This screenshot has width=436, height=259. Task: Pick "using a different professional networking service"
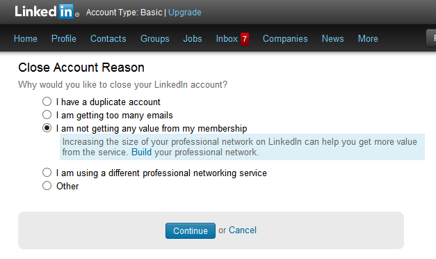47,173
